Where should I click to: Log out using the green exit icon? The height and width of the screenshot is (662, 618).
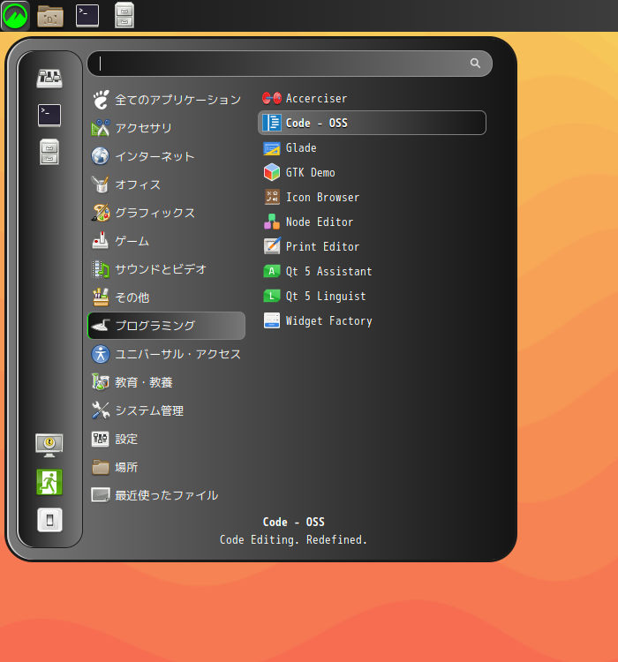[49, 482]
